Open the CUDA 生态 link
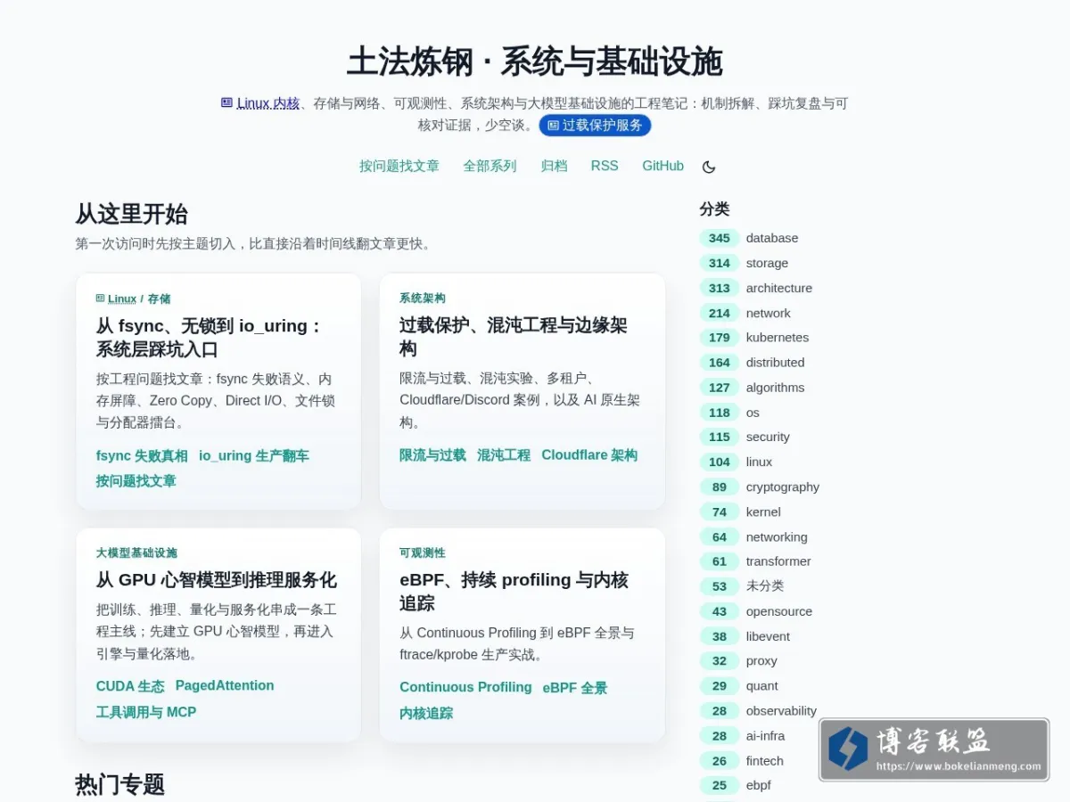The height and width of the screenshot is (802, 1070). pyautogui.click(x=130, y=686)
